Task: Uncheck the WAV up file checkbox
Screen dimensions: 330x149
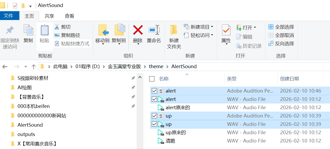Action: tap(154, 124)
